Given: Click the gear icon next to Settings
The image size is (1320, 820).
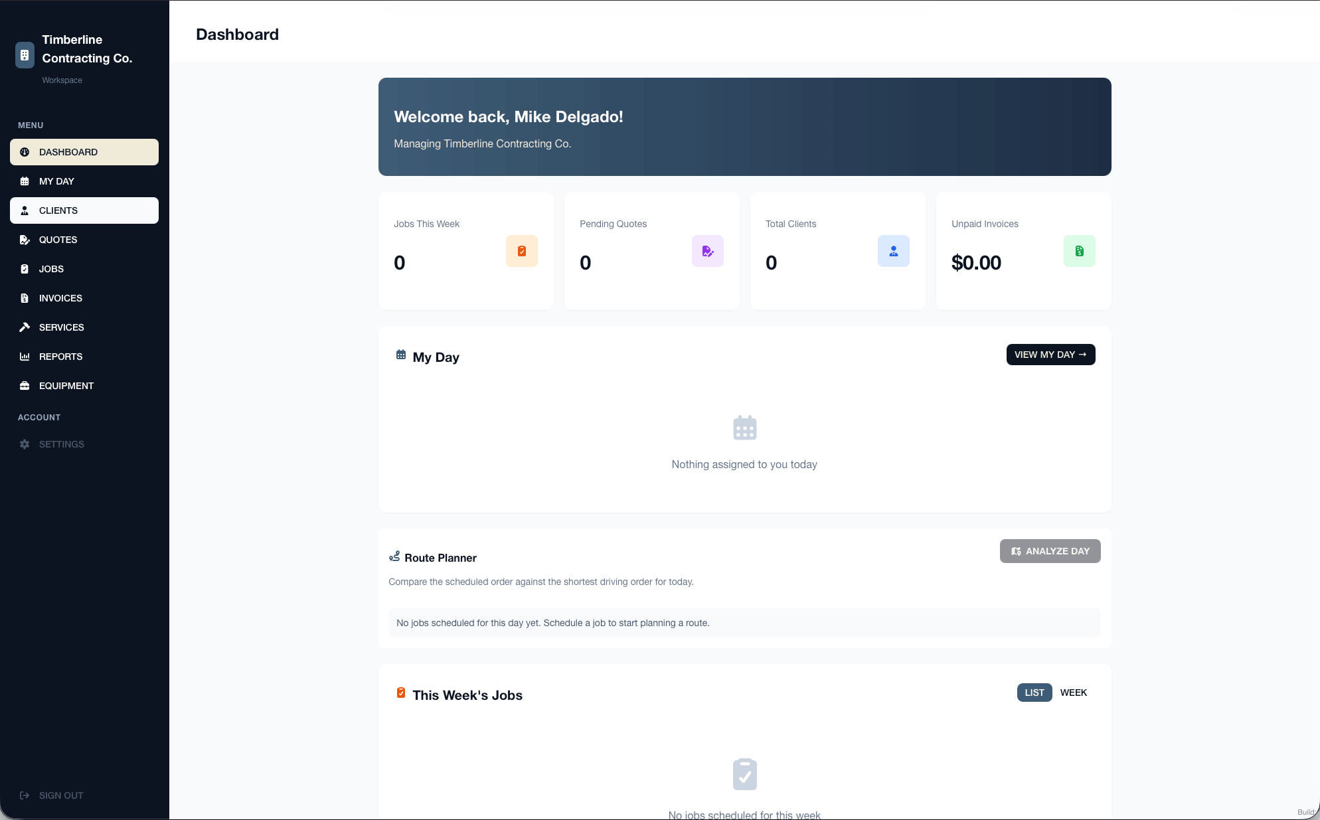Looking at the screenshot, I should pos(25,444).
